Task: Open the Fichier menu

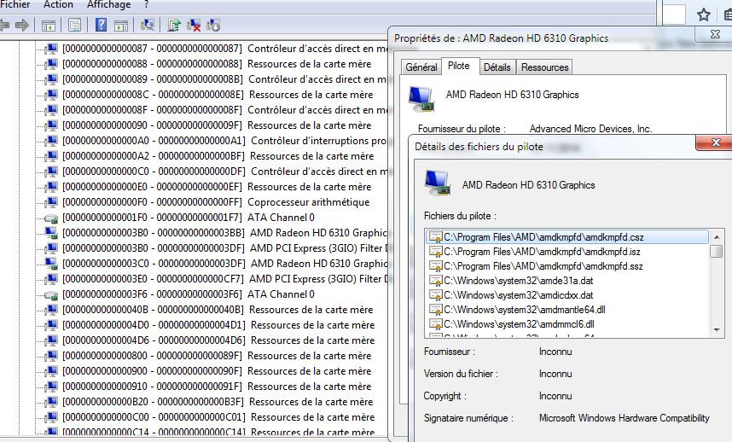Action: (15, 4)
